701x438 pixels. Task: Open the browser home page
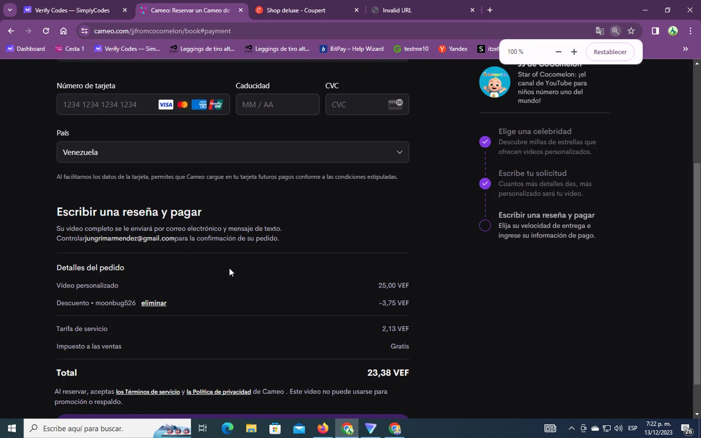(x=64, y=31)
